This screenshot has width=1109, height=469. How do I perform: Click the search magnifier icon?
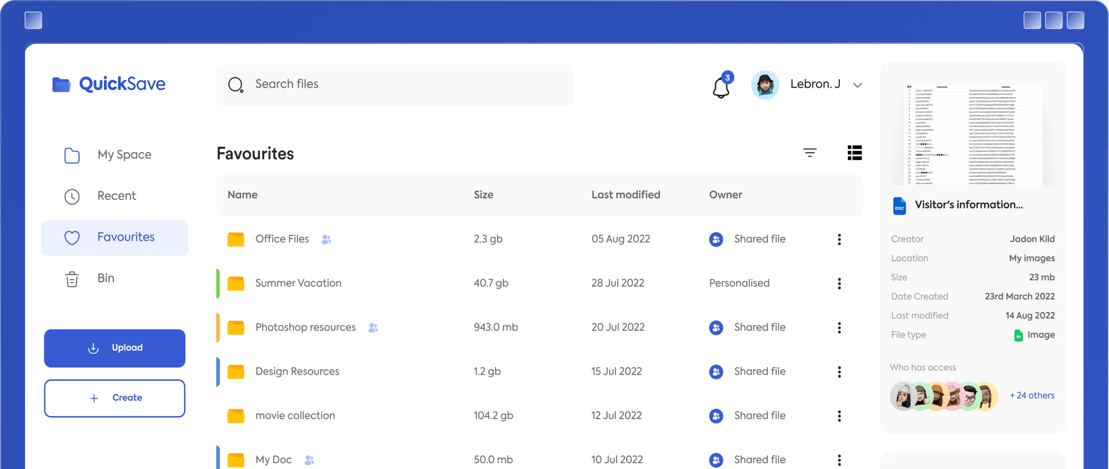pyautogui.click(x=236, y=85)
